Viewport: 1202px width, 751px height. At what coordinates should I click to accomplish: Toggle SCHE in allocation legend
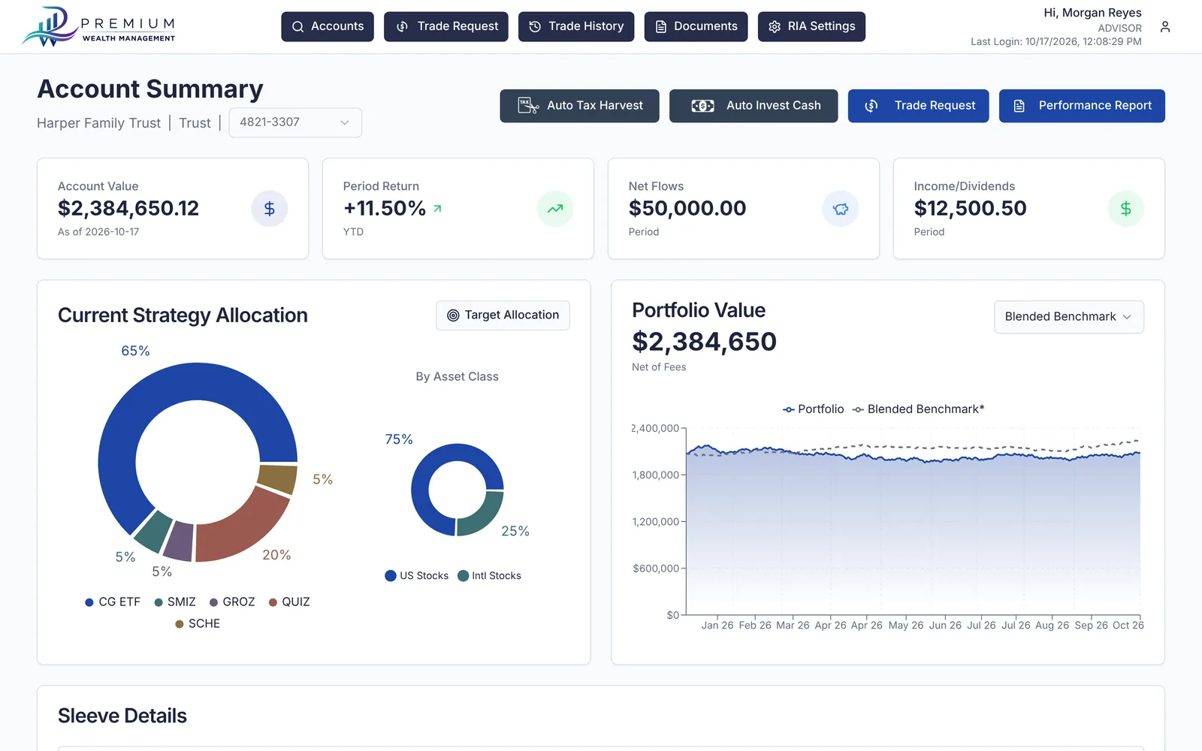point(198,624)
